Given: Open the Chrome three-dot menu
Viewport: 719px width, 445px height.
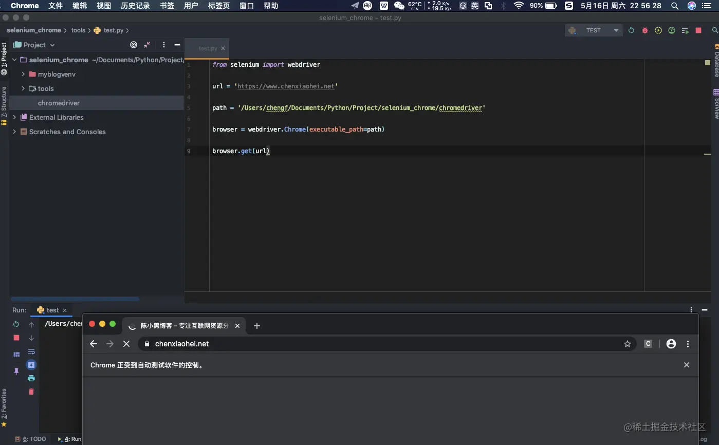Looking at the screenshot, I should pos(688,344).
